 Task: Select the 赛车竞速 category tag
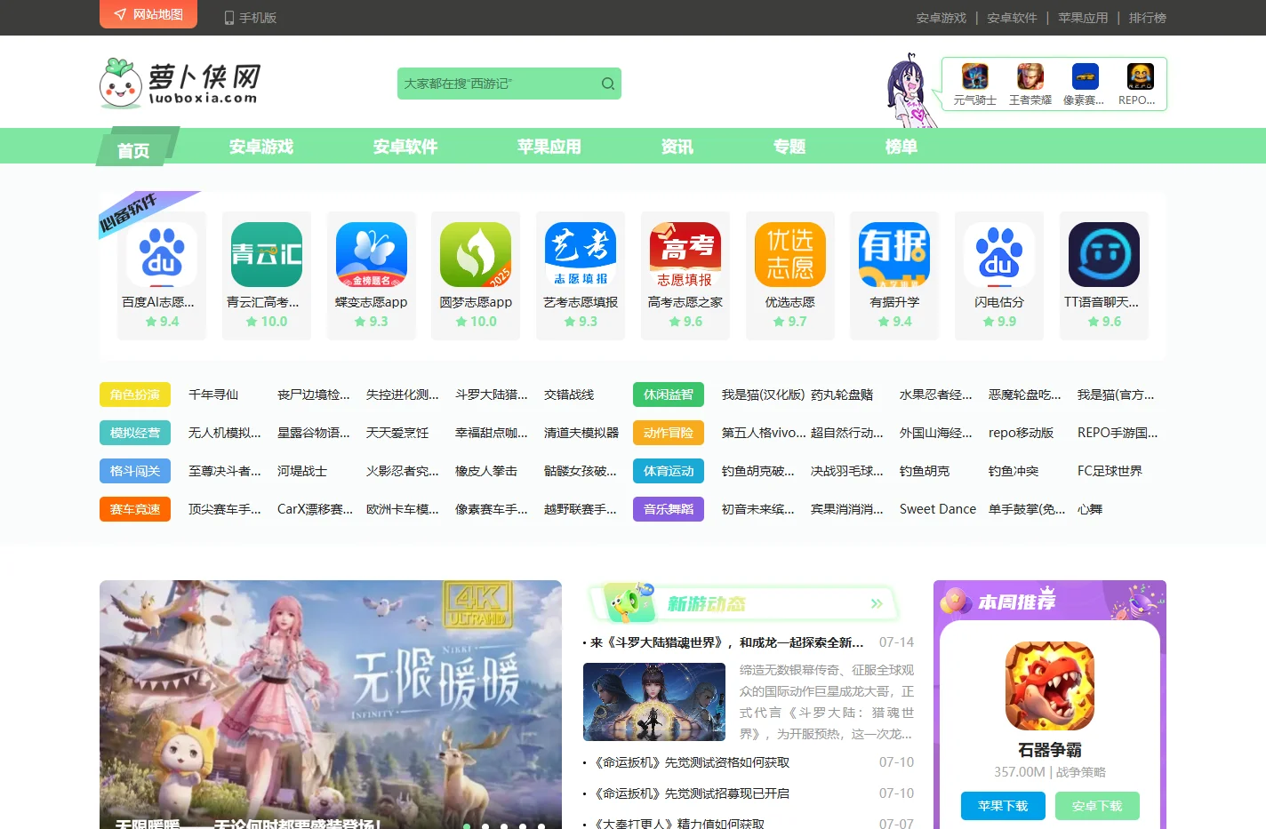(x=135, y=509)
